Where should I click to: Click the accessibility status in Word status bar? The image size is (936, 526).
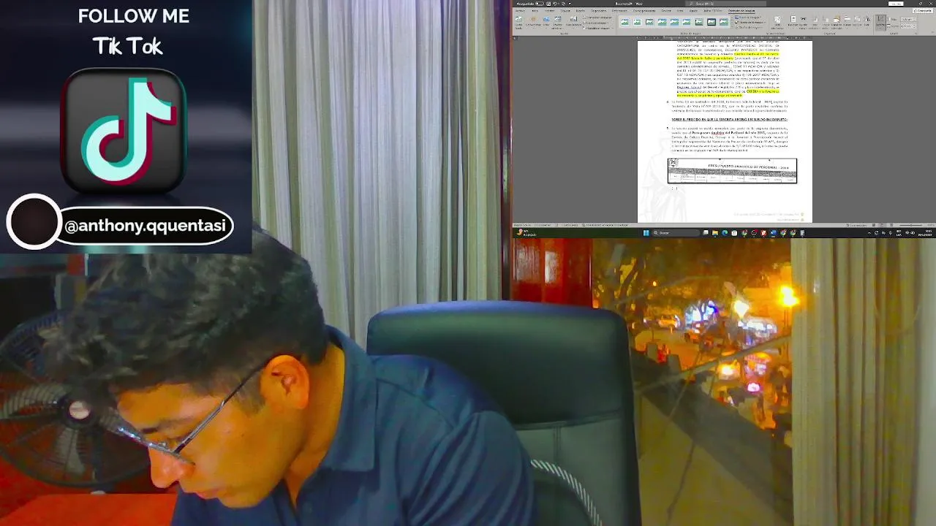click(x=605, y=225)
